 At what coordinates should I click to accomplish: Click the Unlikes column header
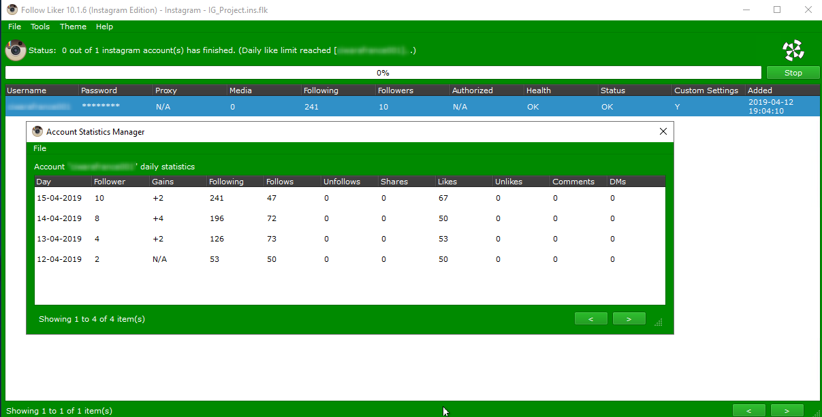coord(522,182)
